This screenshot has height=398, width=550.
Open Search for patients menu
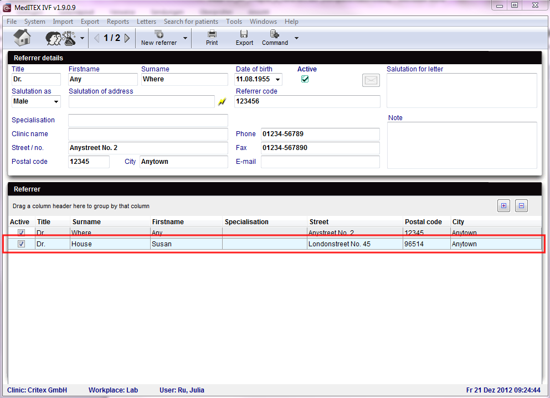coord(191,22)
